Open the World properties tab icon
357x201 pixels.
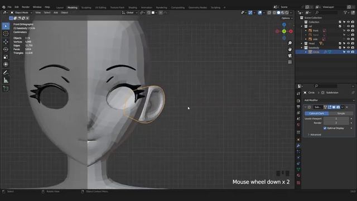298,125
